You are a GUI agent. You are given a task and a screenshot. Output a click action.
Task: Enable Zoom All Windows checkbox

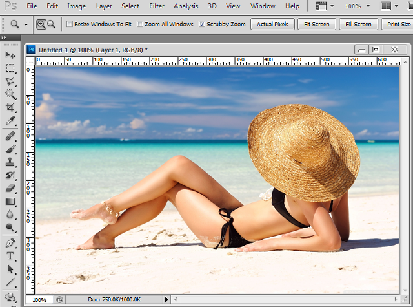[x=140, y=25]
